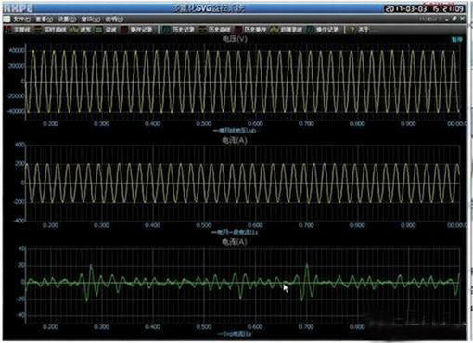Open the 实时曲线 real-time curve view
Screen dimensions: 473x343
point(50,30)
